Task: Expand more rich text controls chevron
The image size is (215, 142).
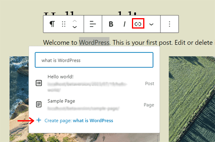Action: [x=151, y=24]
